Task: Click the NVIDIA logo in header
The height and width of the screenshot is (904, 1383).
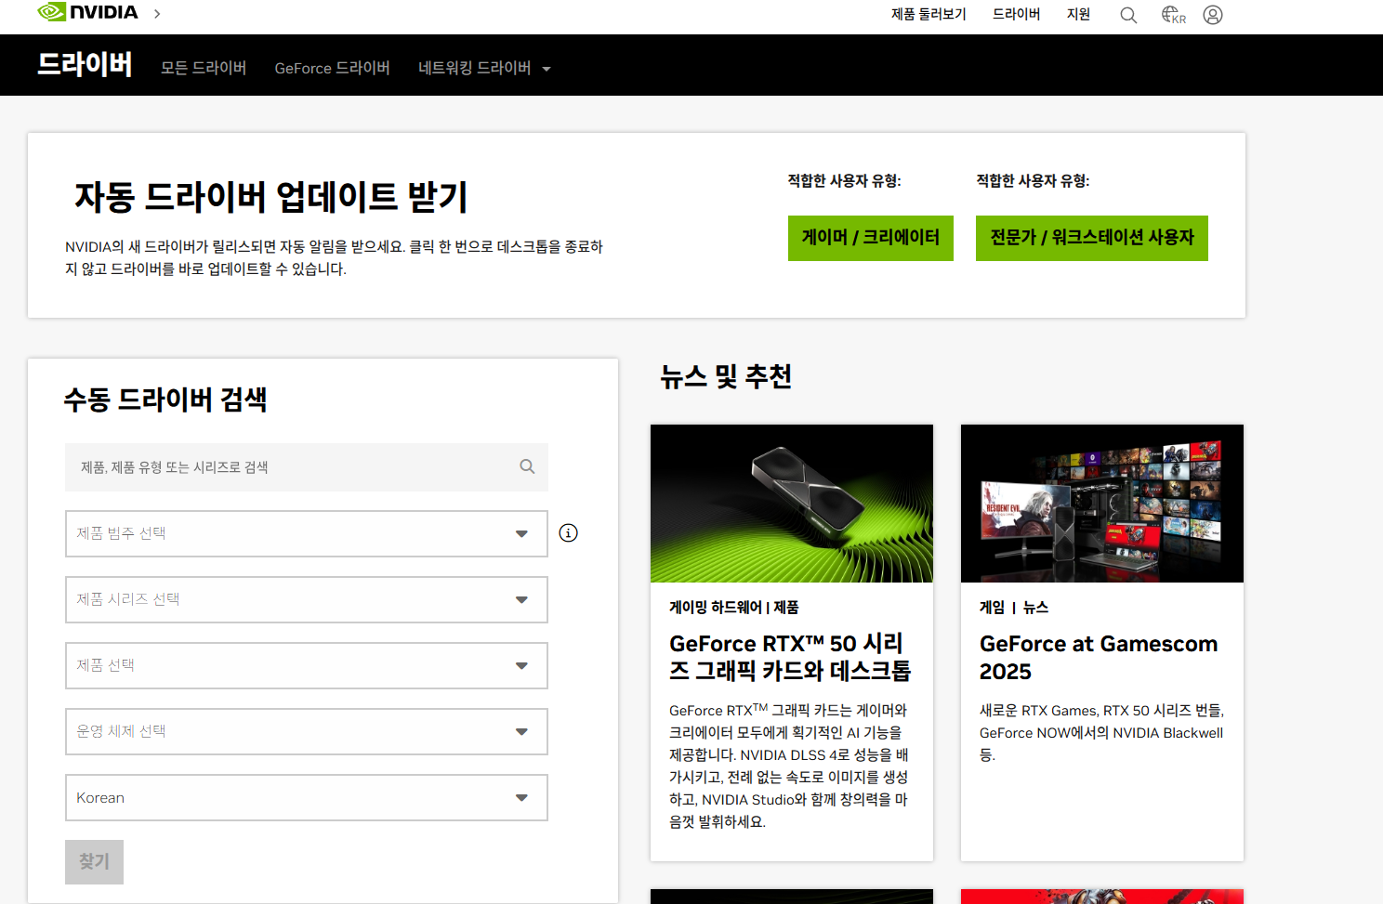Action: (87, 13)
